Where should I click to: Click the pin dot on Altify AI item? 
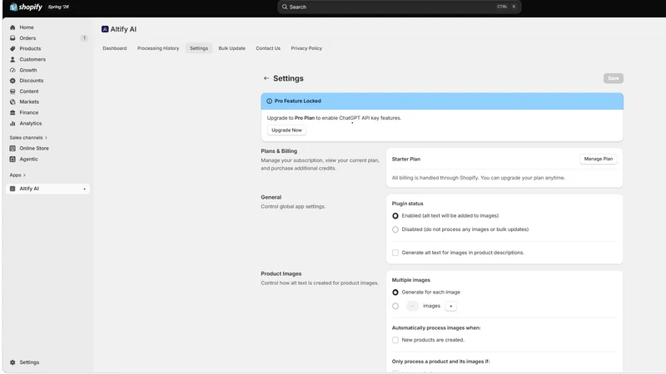point(85,189)
